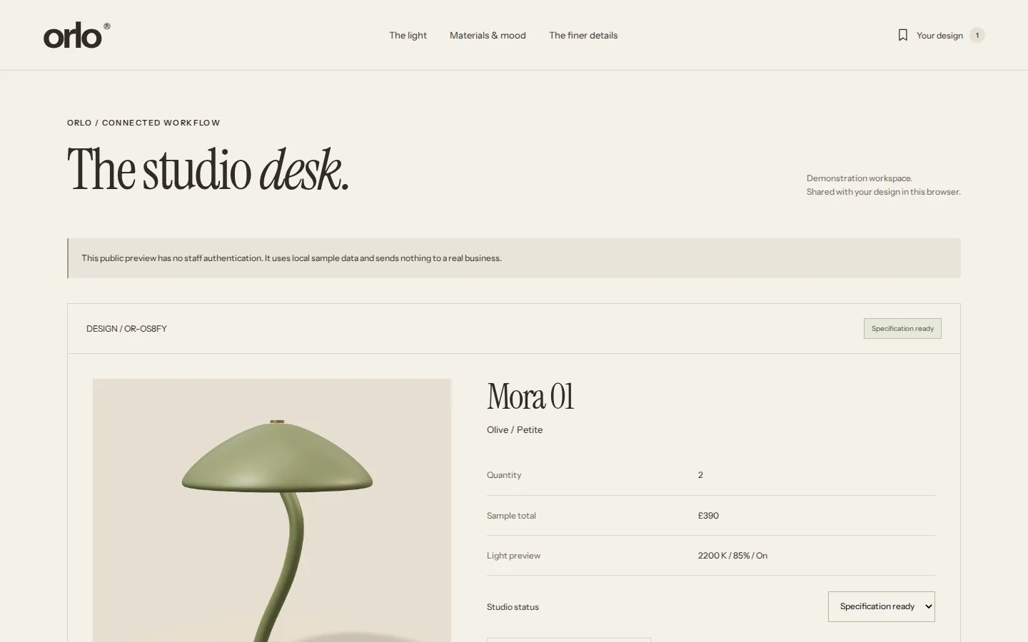Click the design count badge showing 1
The image size is (1028, 642).
(977, 35)
